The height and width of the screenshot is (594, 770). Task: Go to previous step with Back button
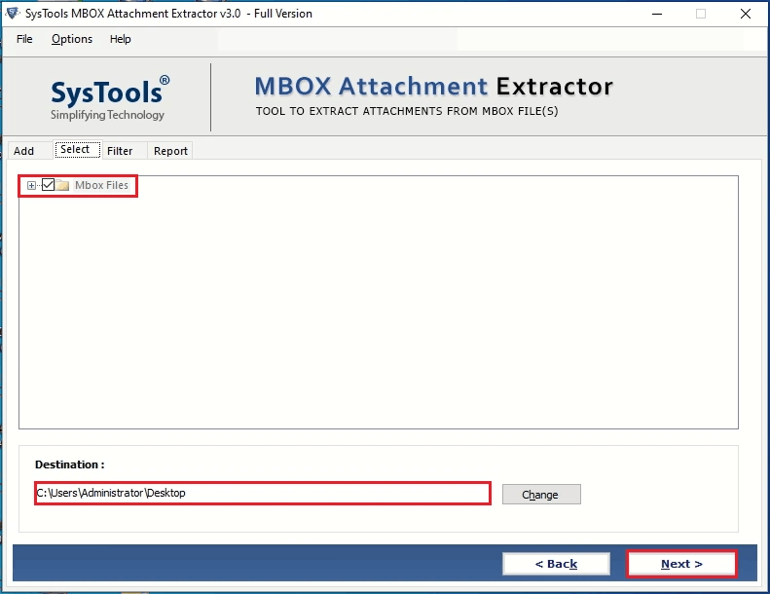click(556, 564)
